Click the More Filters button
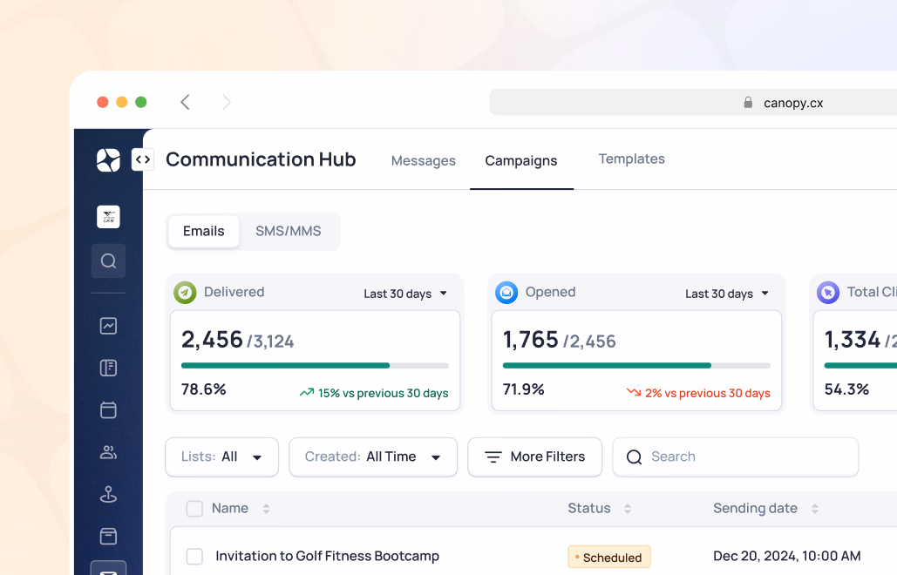 pyautogui.click(x=535, y=457)
